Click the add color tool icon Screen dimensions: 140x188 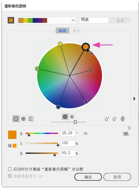pos(107,119)
